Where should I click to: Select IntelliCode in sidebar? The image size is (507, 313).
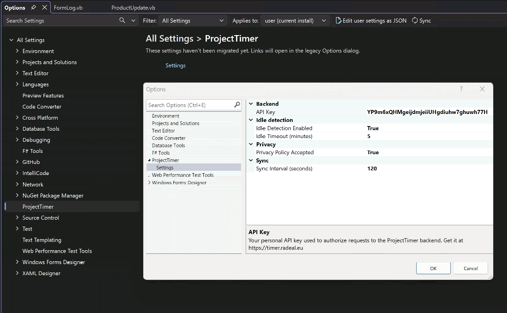(35, 173)
